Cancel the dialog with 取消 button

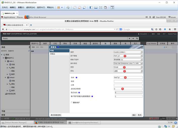coord(140,115)
